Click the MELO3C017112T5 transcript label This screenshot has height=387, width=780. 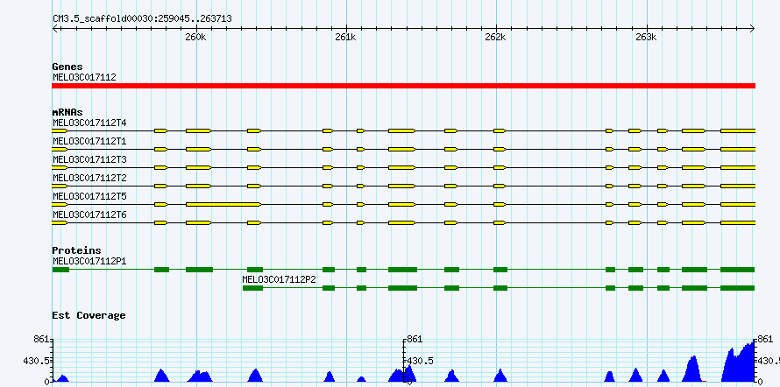click(x=89, y=197)
